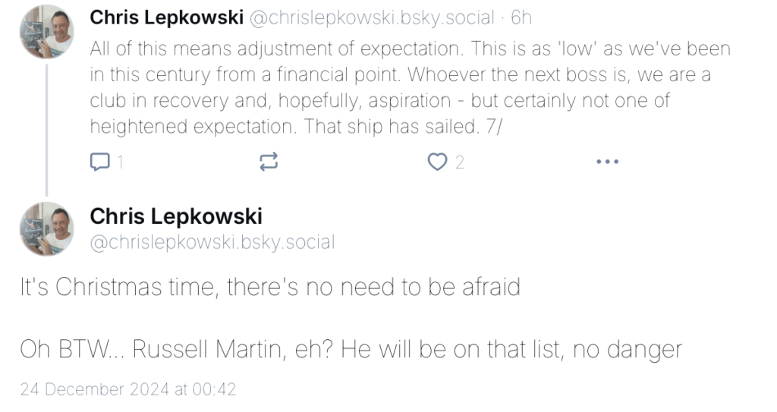This screenshot has height=412, width=777.
Task: Select the Chris Lepkowski name above the Christmas post
Action: (x=176, y=216)
